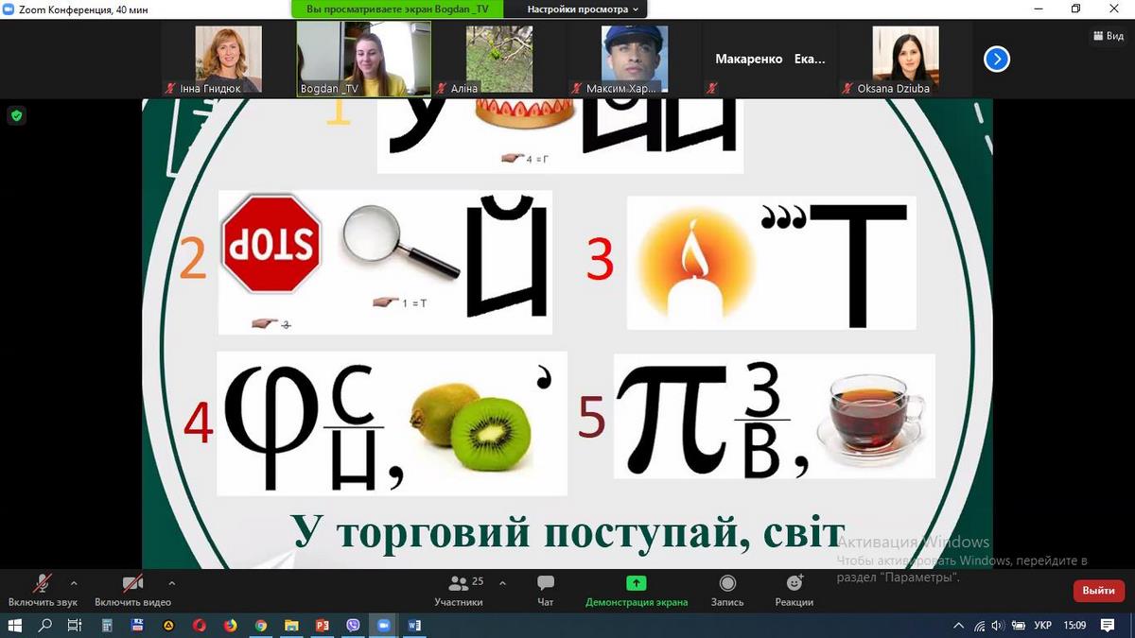This screenshot has height=638, width=1135.
Task: Expand audio options arrow next to microphone
Action: click(x=74, y=583)
